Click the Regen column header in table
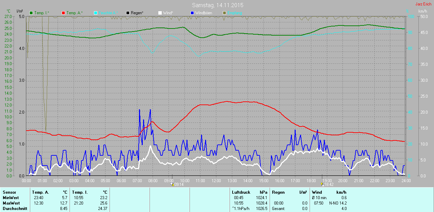Image resolution: width=434 pixels, height=212 pixels. [278, 192]
